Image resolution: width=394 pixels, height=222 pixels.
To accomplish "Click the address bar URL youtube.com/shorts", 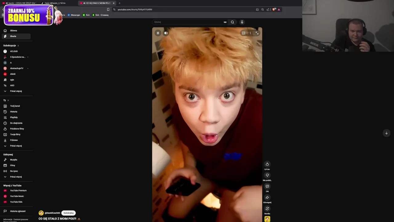I will tap(135, 10).
